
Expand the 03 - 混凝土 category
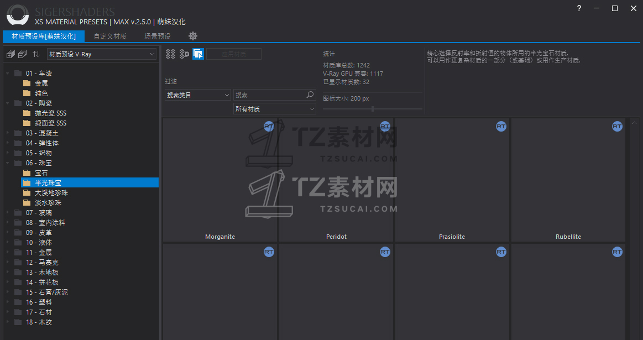[x=7, y=133]
